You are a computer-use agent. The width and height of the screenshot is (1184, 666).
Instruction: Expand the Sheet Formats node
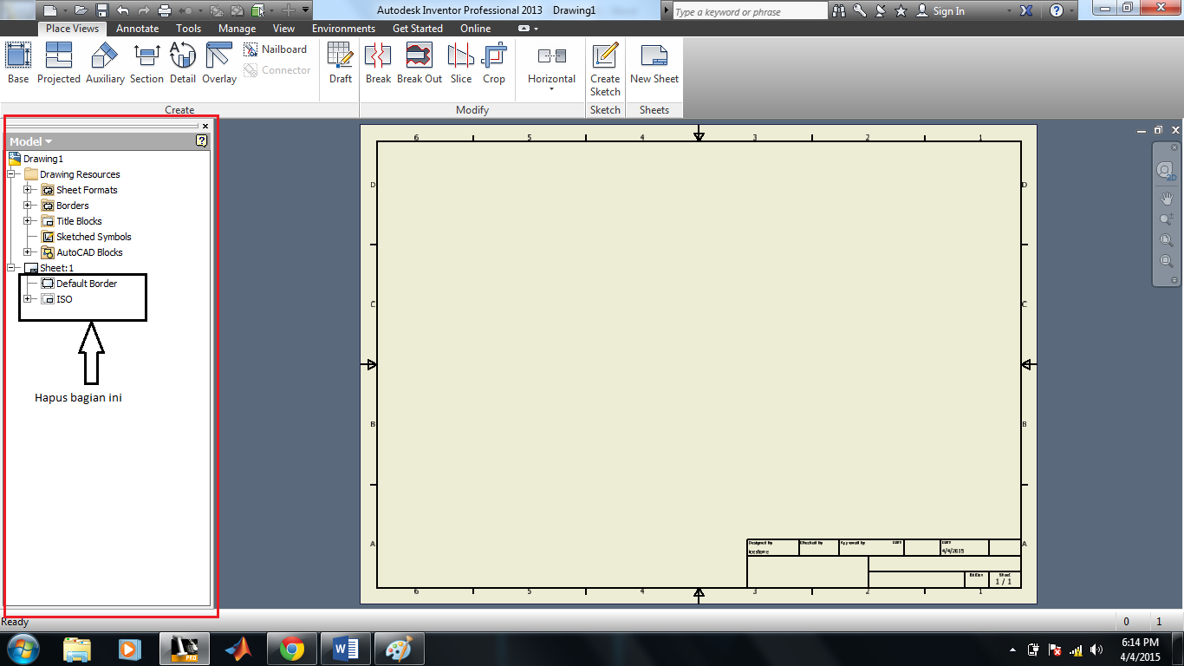28,190
